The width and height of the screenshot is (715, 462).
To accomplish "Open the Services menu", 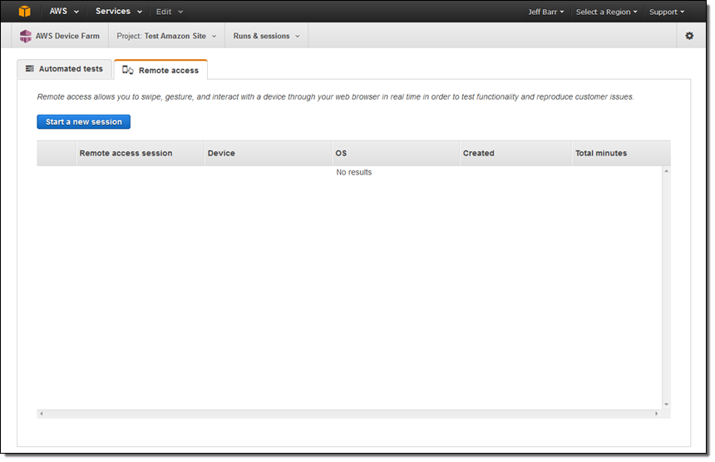I will [x=118, y=12].
